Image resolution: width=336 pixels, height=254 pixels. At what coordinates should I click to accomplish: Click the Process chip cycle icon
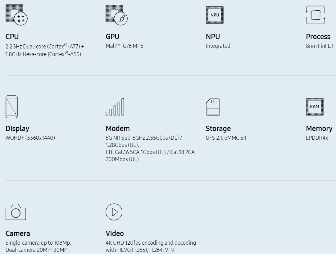[x=316, y=15]
